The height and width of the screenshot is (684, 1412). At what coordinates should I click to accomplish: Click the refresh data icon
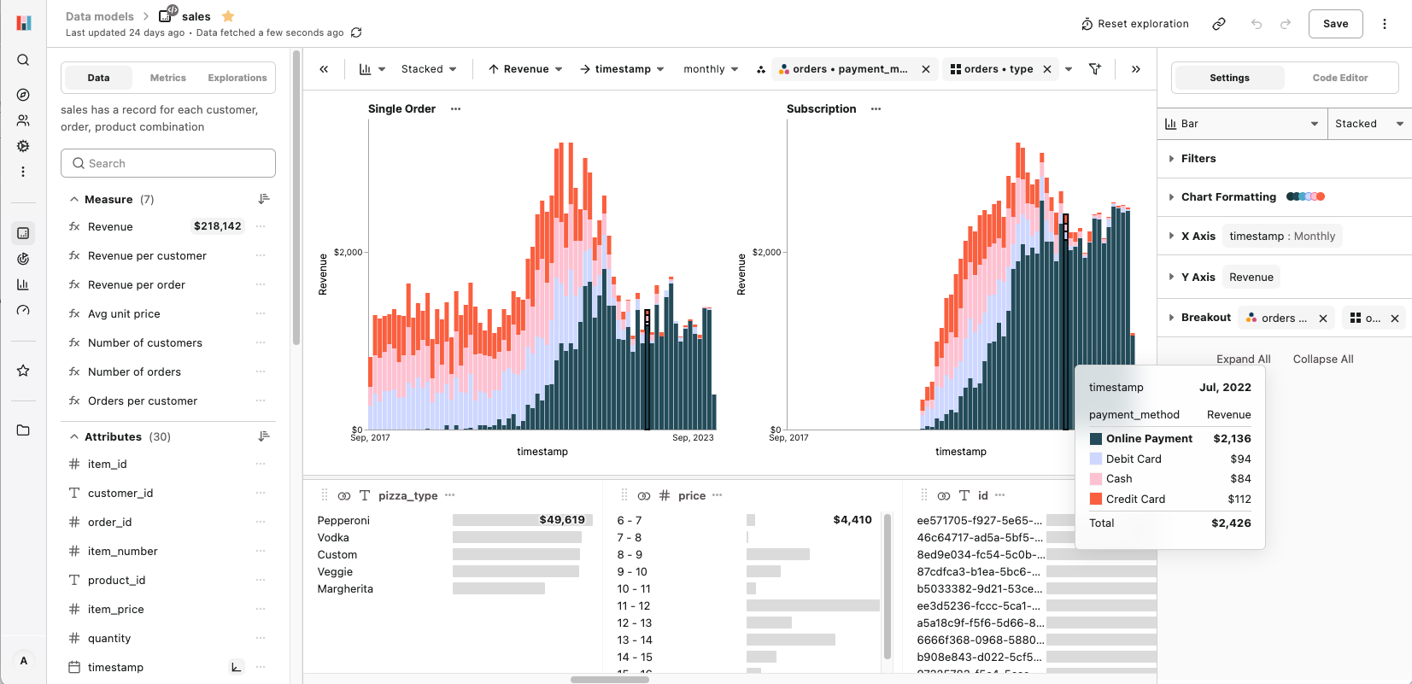356,32
